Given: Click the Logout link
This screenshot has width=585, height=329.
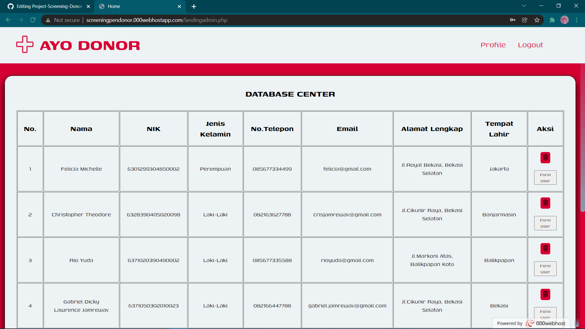Looking at the screenshot, I should click(530, 45).
